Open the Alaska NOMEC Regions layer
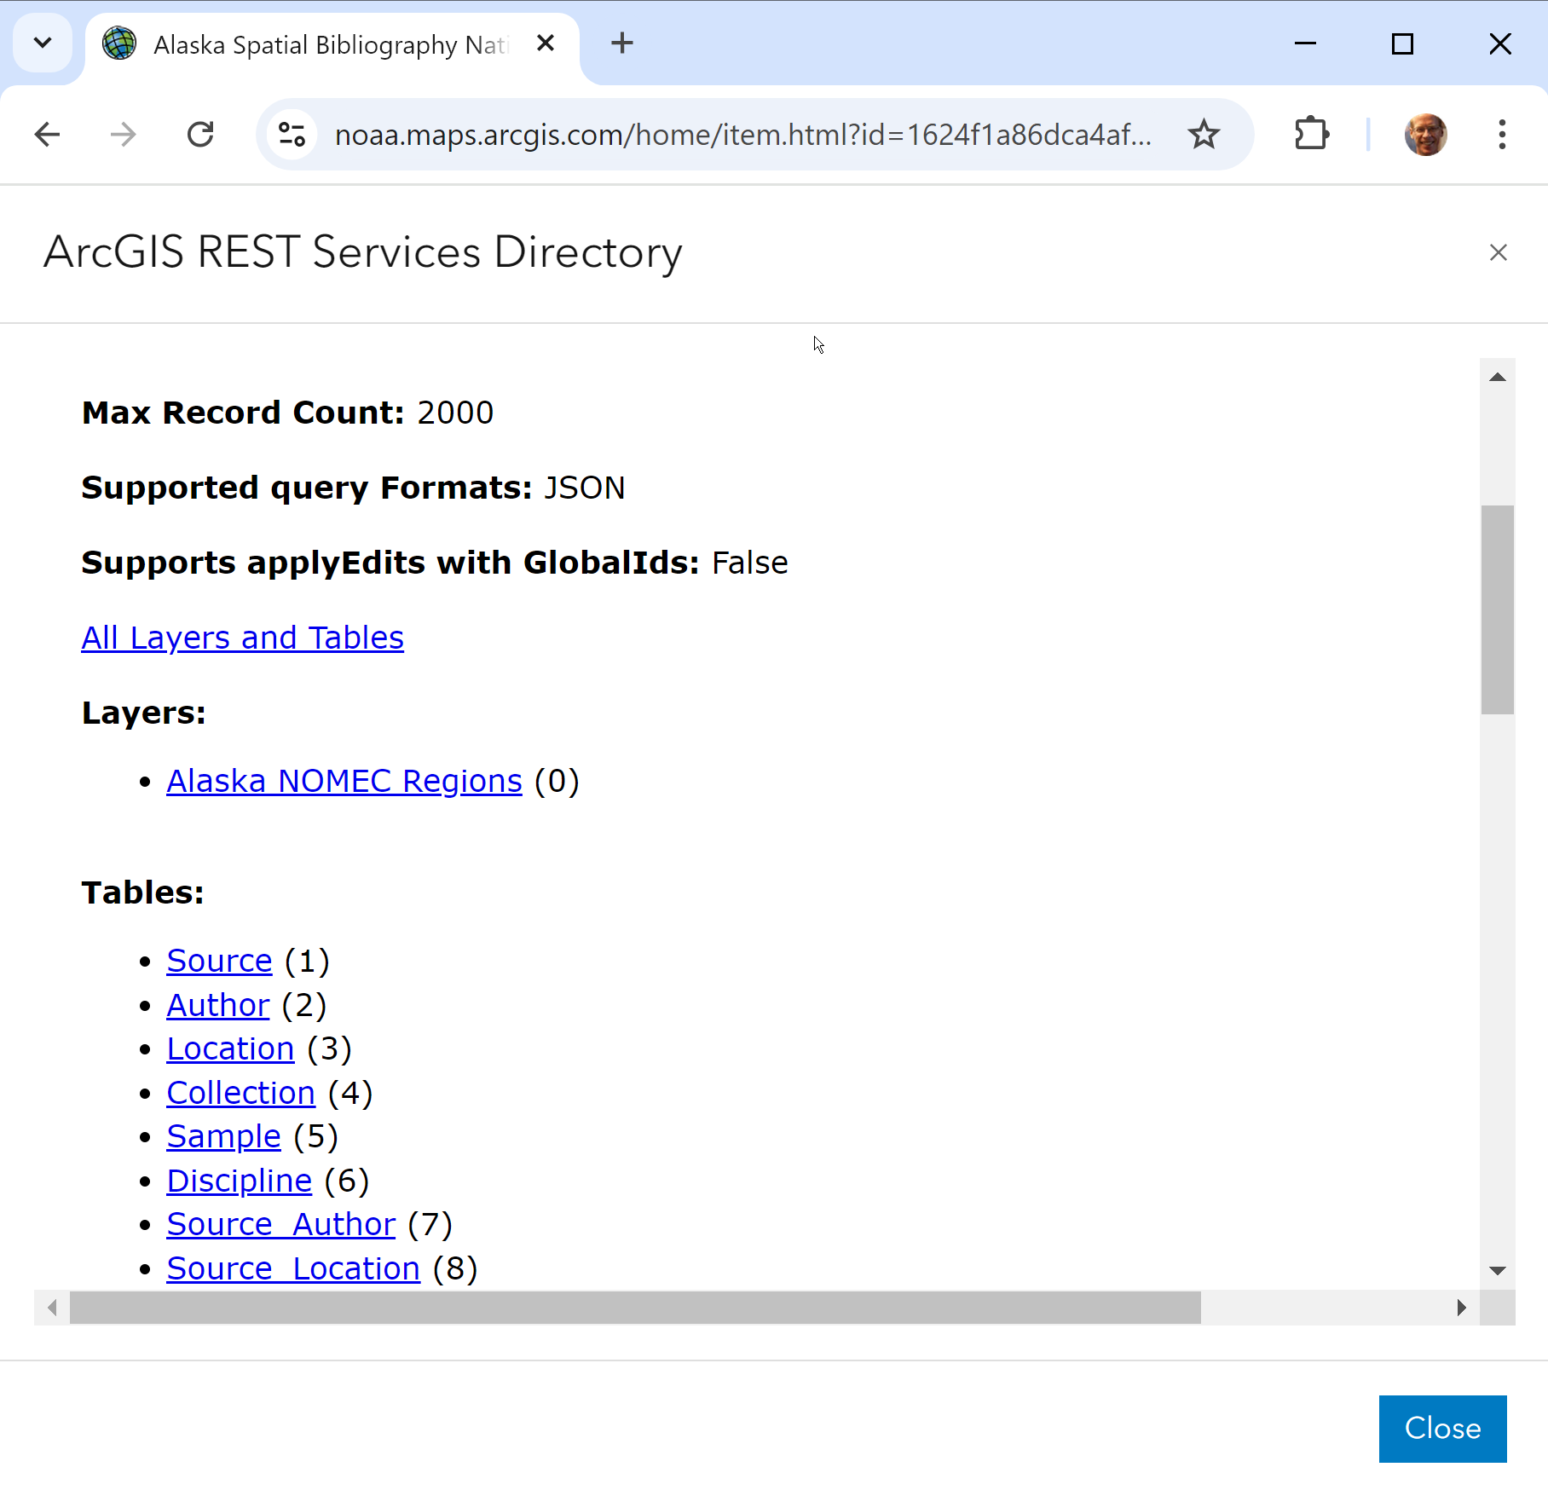 point(344,780)
